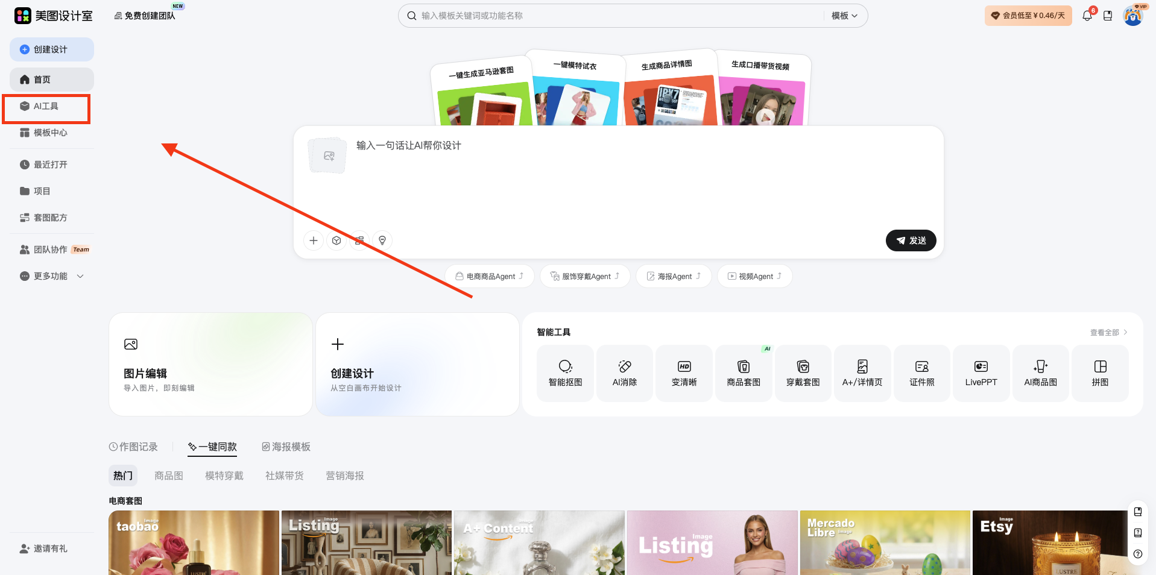The height and width of the screenshot is (575, 1156).
Task: Switch to the 海报模板 tab
Action: pyautogui.click(x=285, y=447)
